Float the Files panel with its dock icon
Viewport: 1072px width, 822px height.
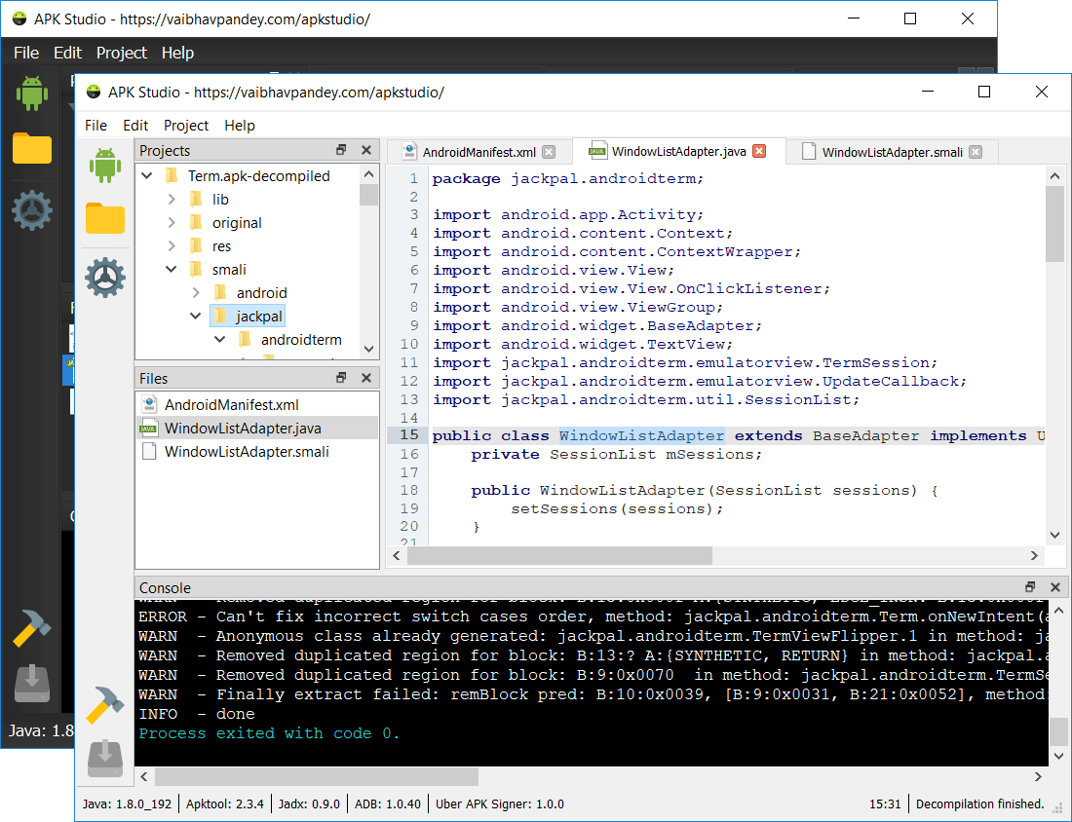click(x=340, y=377)
